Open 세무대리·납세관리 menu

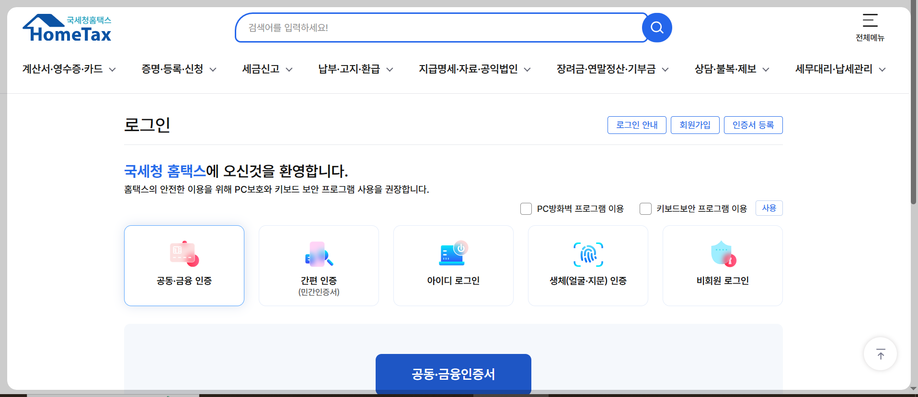tap(834, 69)
